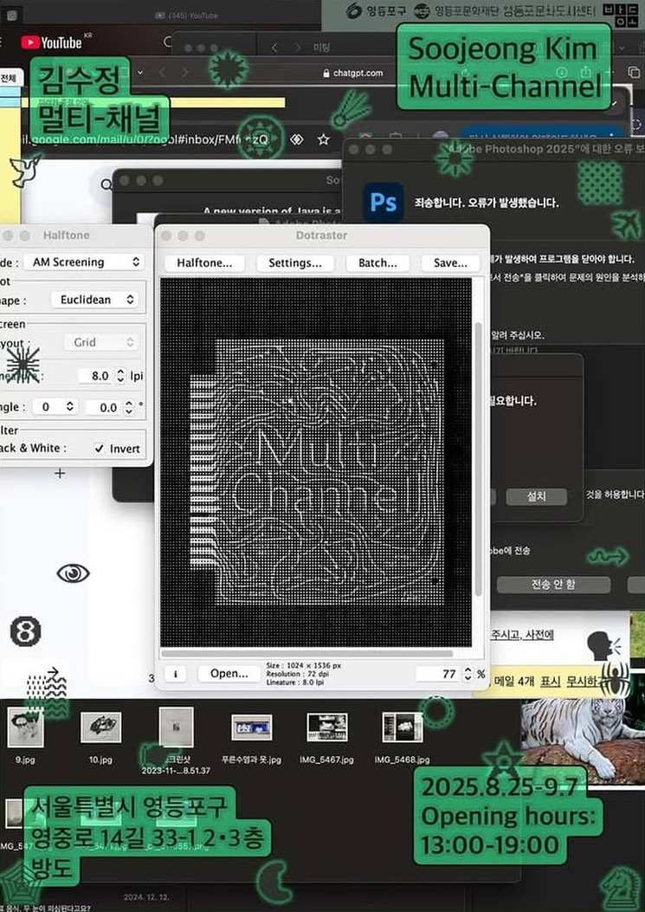645x912 pixels.
Task: Select the 10.jpg file thumbnail
Action: tap(101, 728)
